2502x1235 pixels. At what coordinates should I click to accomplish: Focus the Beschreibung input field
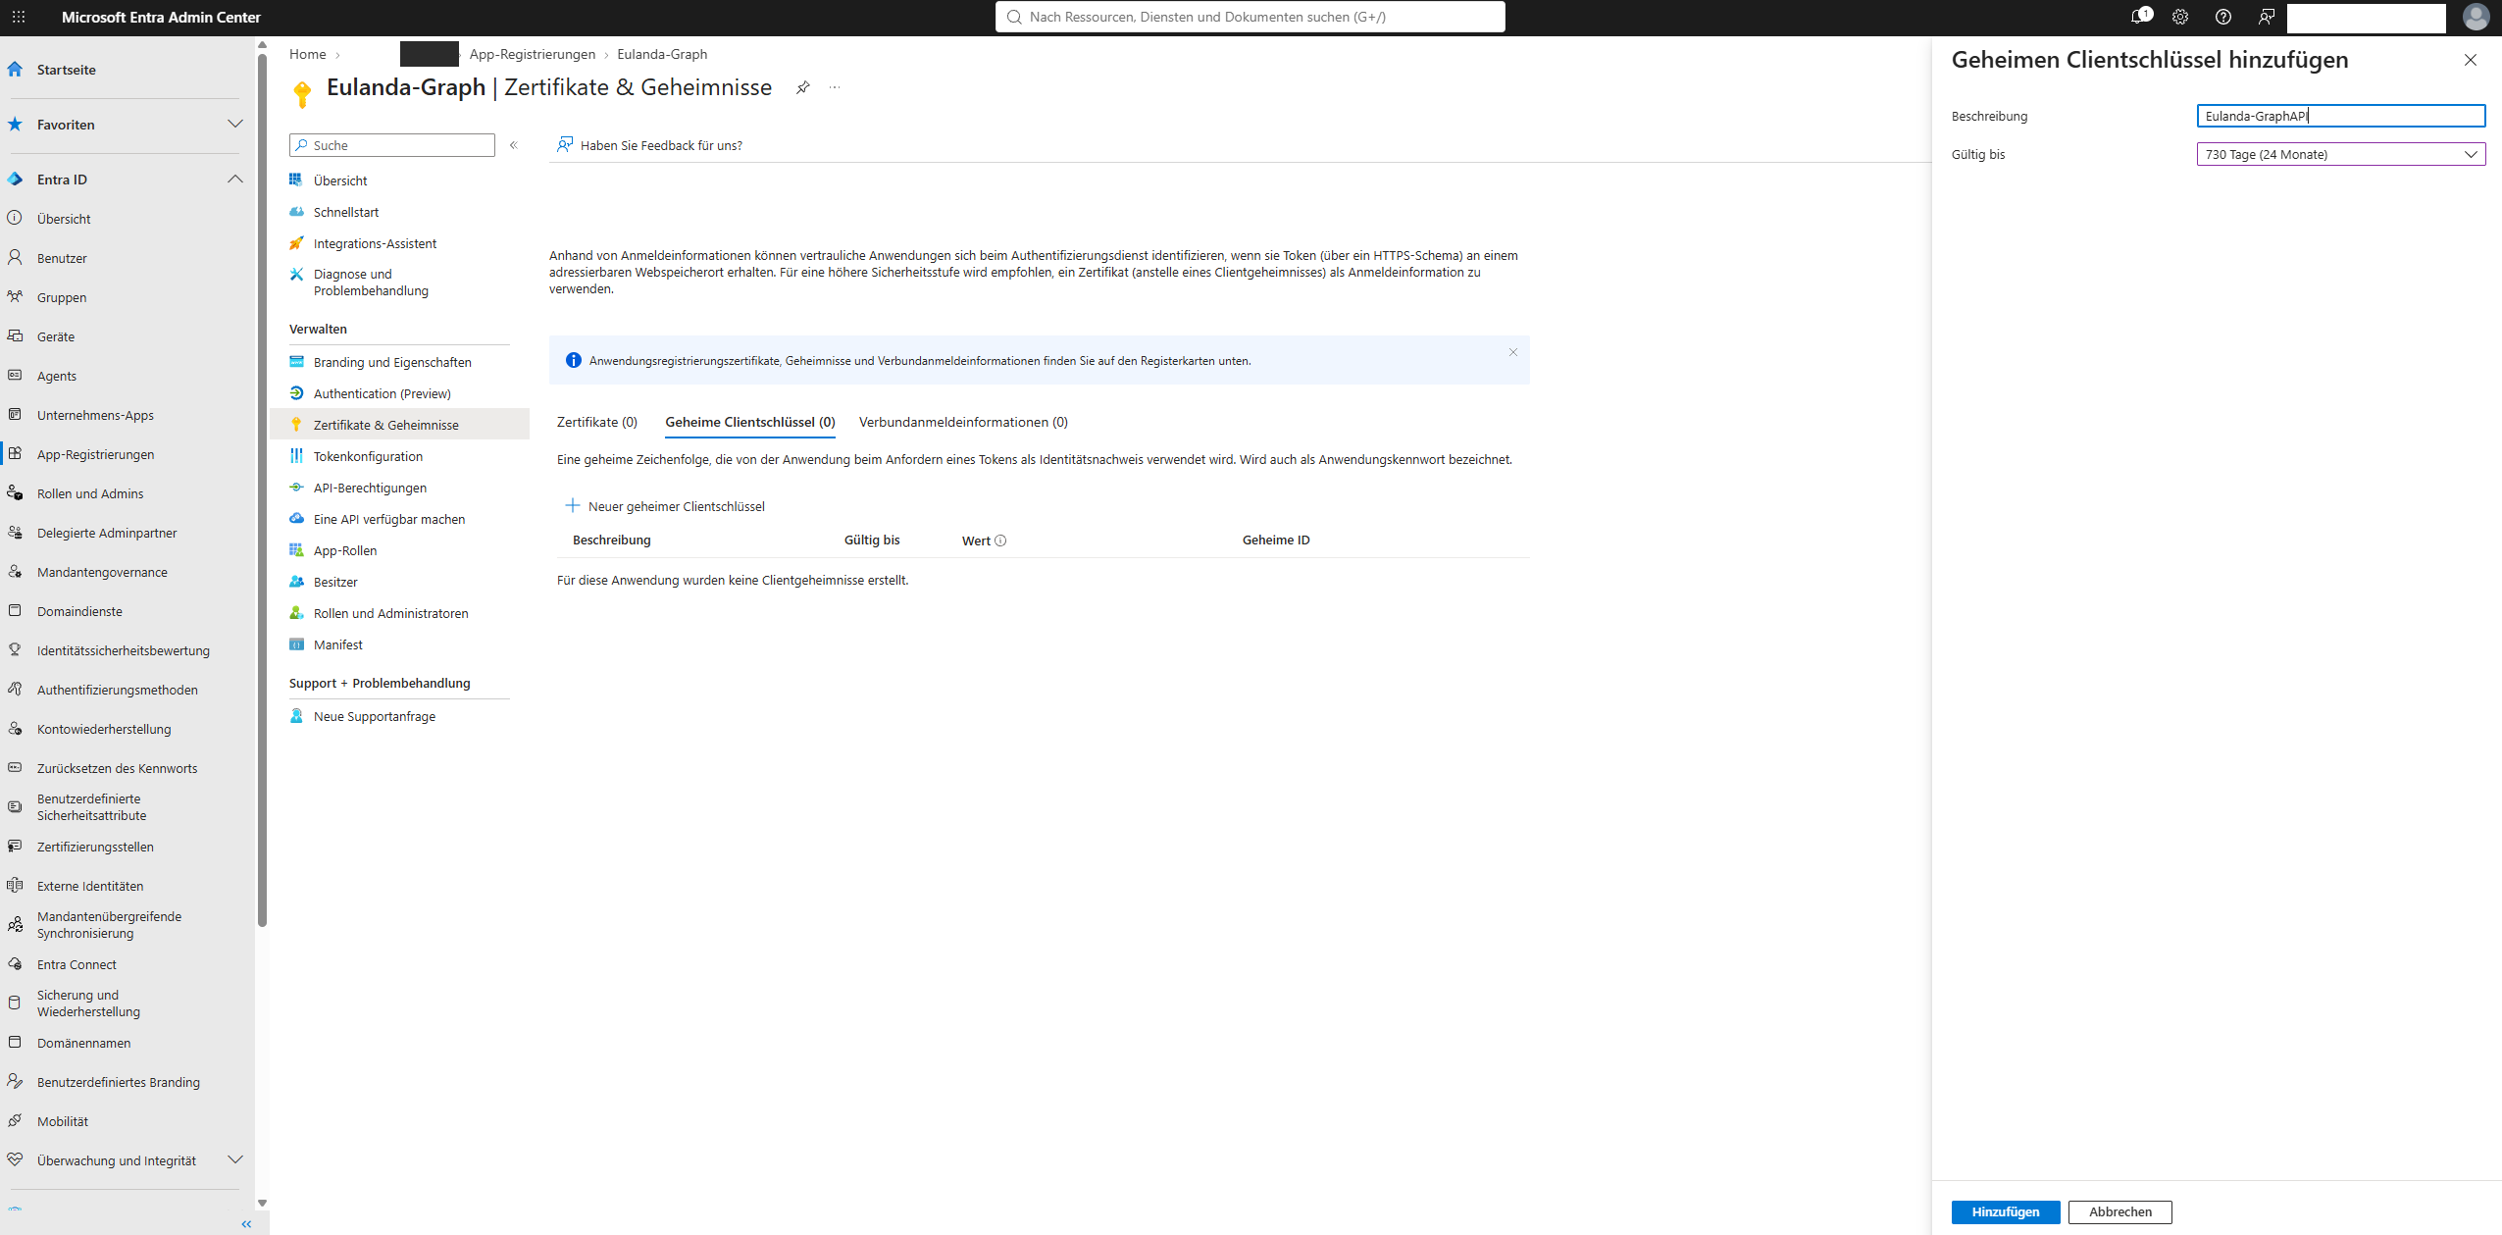pos(2340,116)
